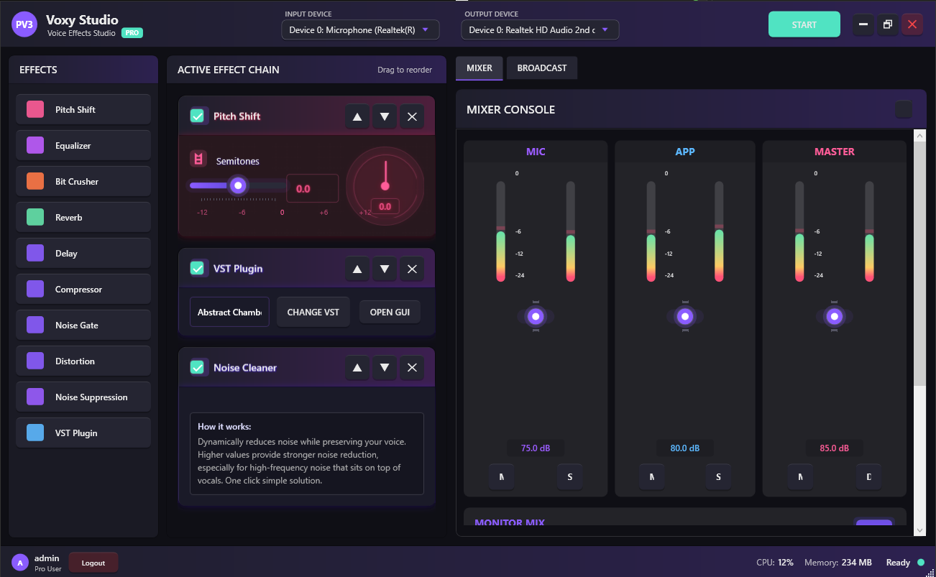Viewport: 936px width, 577px height.
Task: Click the Mixer Console corner square button
Action: coord(904,109)
